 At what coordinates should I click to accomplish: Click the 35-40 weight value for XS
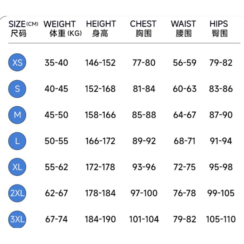(56, 63)
